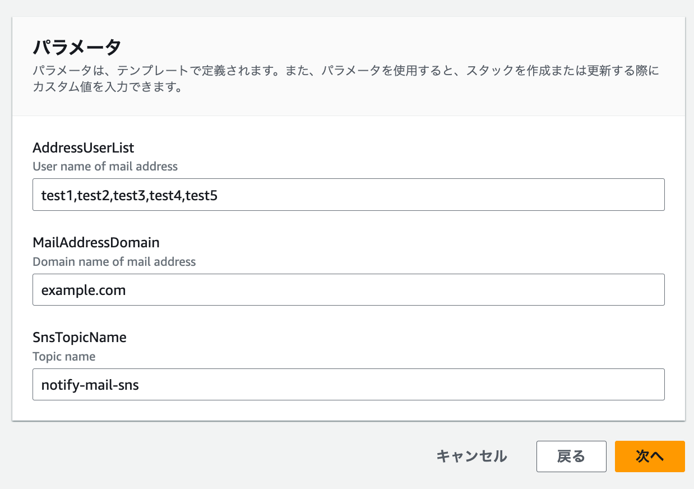The image size is (694, 489).
Task: Click the SnsTopicName parameter label
Action: pos(79,337)
